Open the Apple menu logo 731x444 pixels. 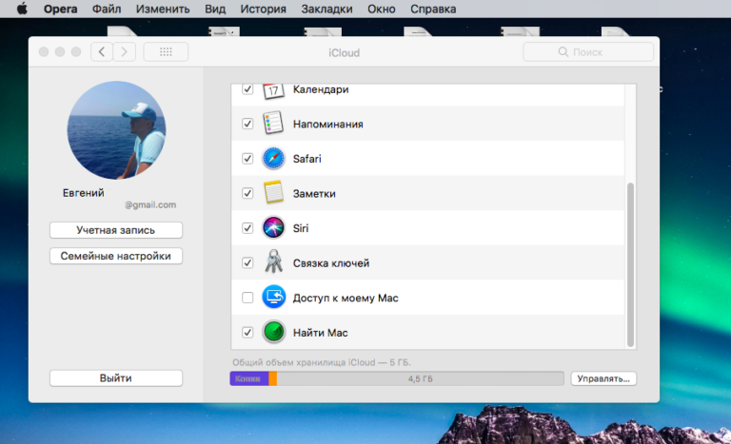[x=22, y=9]
